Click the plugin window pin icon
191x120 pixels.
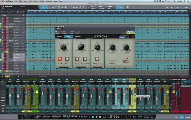pos(131,26)
